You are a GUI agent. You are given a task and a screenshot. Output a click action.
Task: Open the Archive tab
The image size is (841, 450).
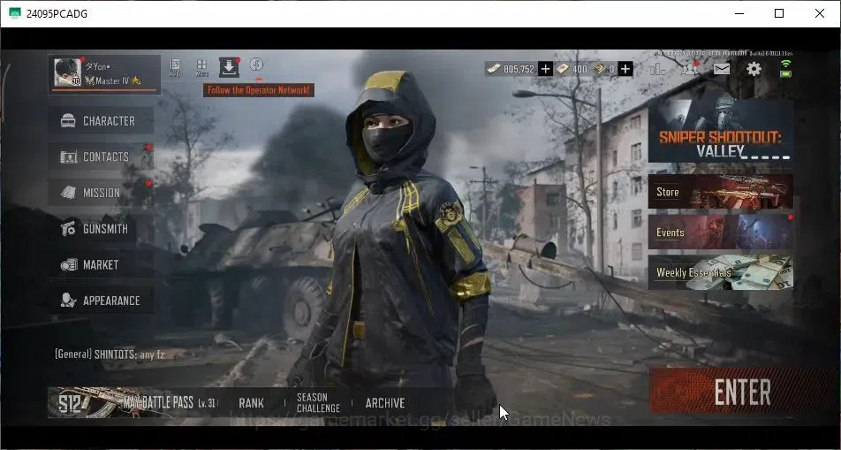[x=385, y=403]
